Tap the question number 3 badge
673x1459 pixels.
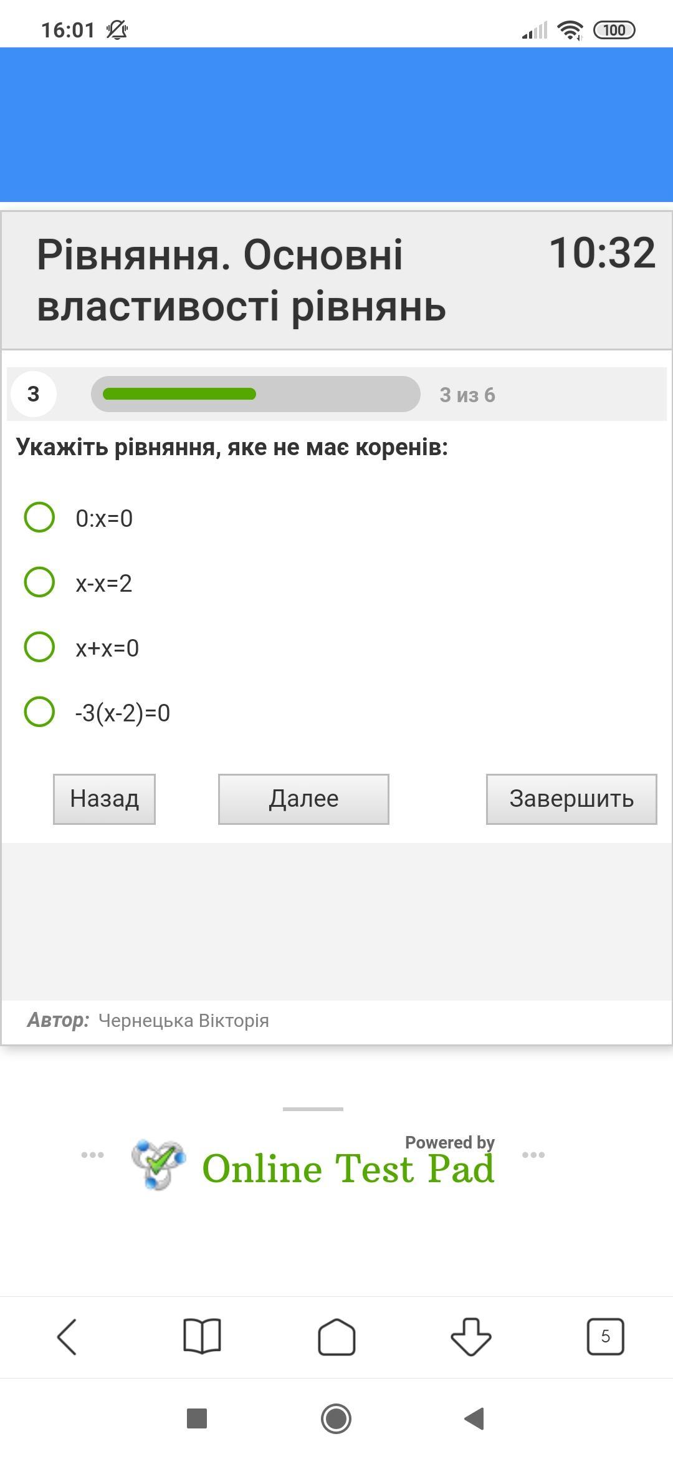tap(34, 394)
